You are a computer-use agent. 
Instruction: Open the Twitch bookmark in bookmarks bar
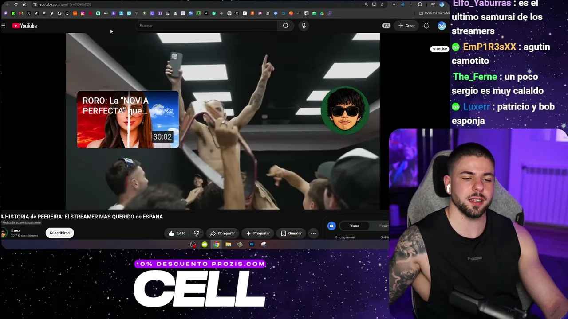(6, 13)
